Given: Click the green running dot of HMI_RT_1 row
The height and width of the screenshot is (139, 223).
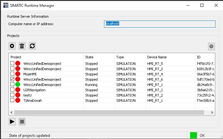Looking at the screenshot, I should [x=18, y=85].
